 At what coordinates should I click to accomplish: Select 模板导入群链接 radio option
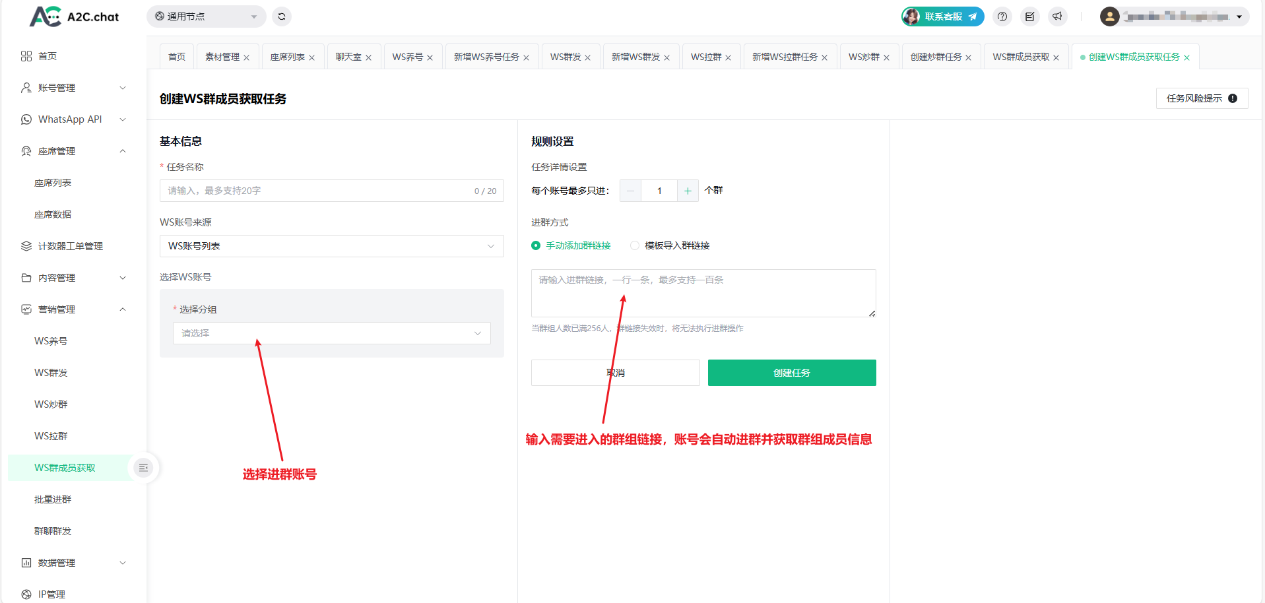coord(635,245)
